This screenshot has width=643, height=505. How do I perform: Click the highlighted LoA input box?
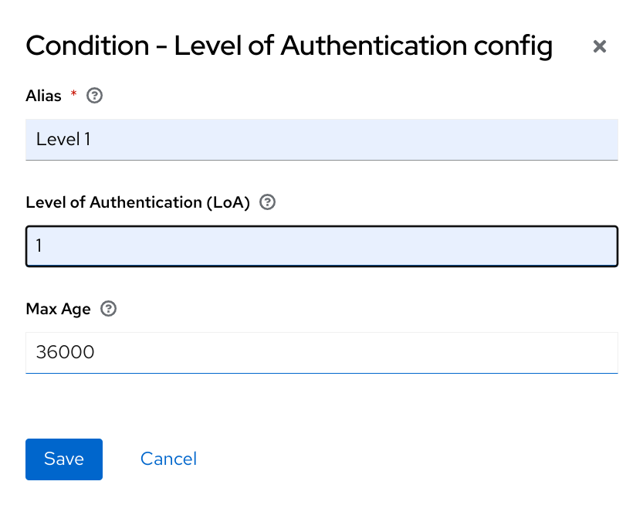click(x=321, y=246)
